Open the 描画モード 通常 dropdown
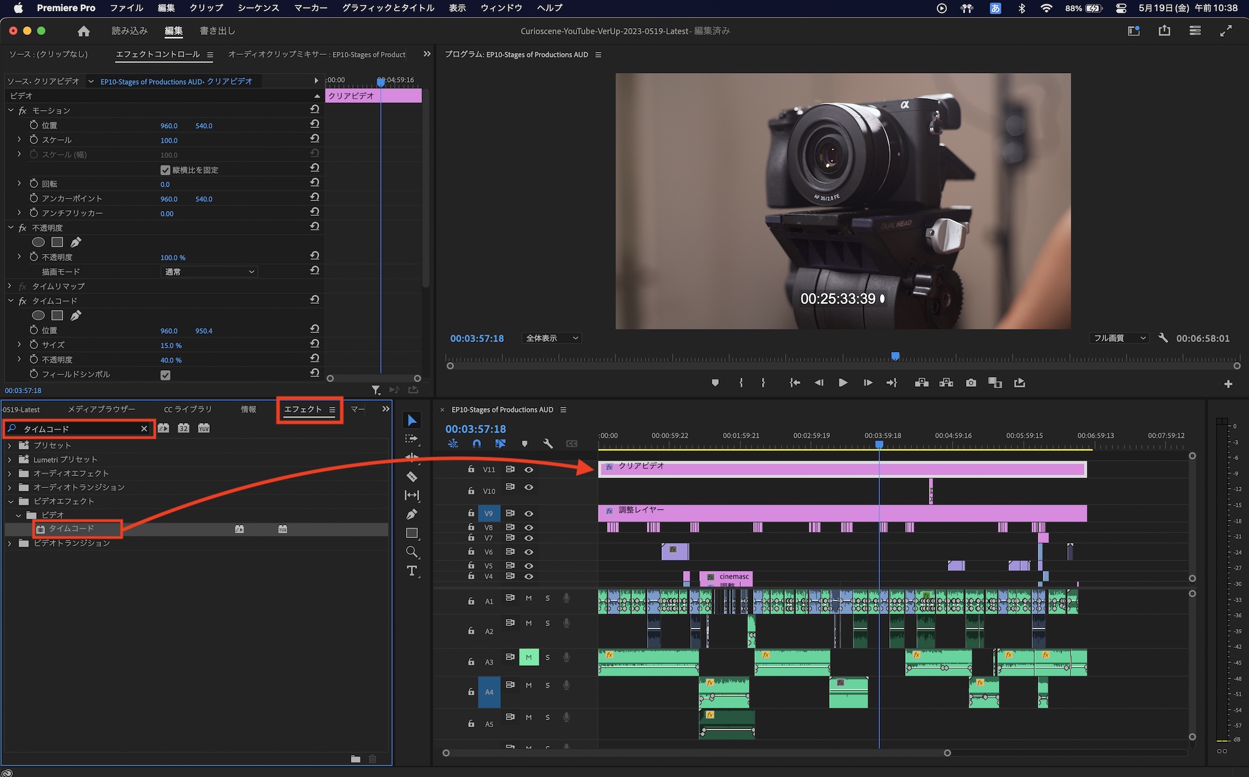 pos(209,272)
